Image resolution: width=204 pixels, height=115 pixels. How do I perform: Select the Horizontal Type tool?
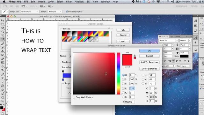pyautogui.click(x=3, y=78)
